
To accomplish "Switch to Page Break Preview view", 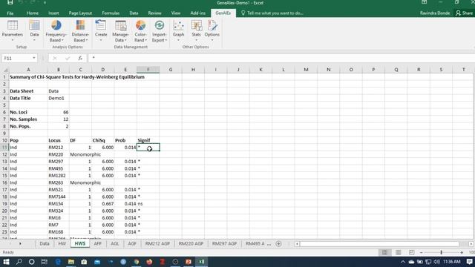I will [411, 252].
